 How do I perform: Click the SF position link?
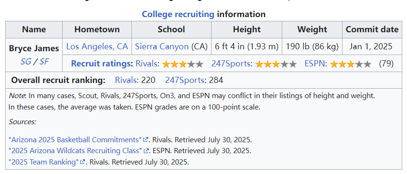click(x=44, y=62)
